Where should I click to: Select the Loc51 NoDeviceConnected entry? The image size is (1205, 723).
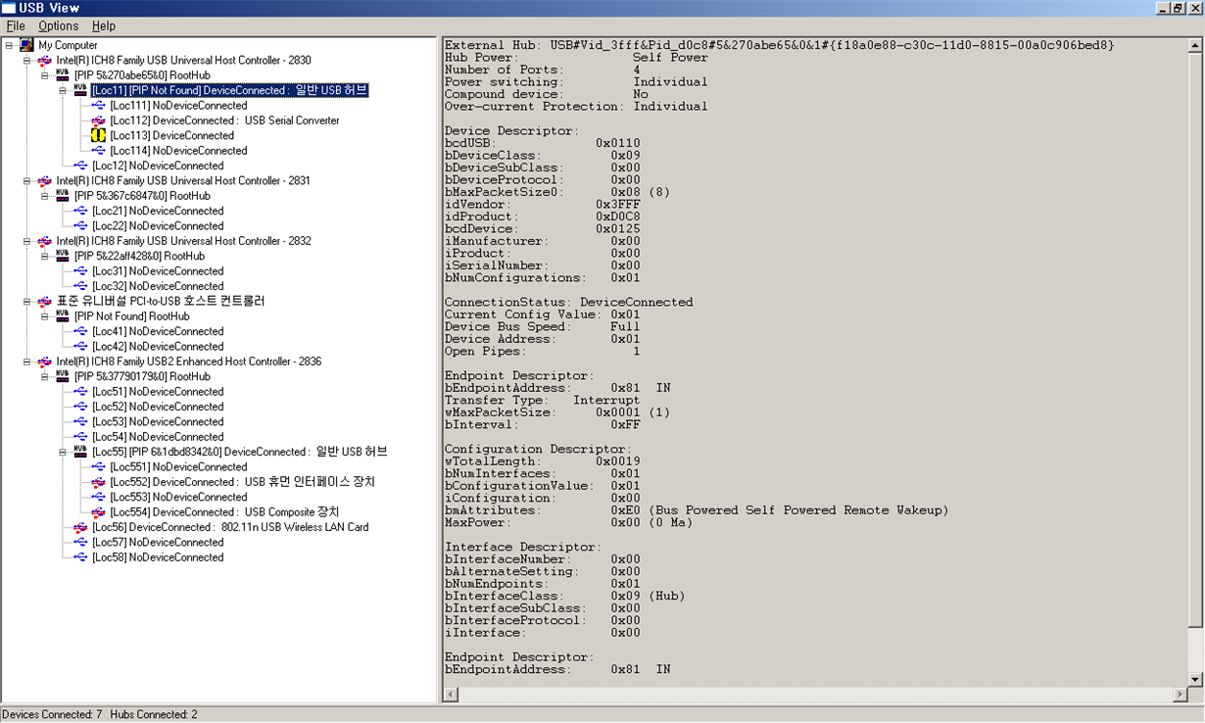[x=158, y=392]
